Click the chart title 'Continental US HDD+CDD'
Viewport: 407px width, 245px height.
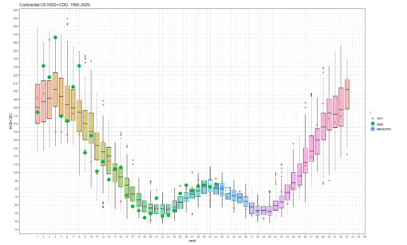pyautogui.click(x=55, y=4)
